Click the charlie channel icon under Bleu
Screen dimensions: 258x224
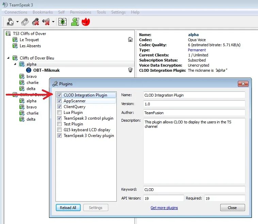coord(22,82)
